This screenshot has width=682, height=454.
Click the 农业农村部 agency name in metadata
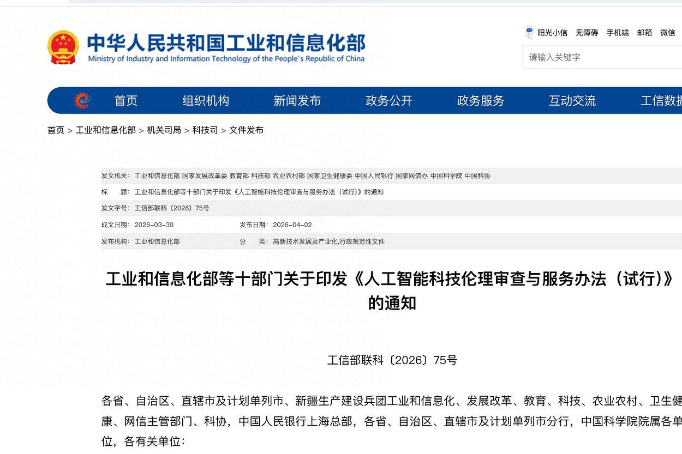(289, 176)
